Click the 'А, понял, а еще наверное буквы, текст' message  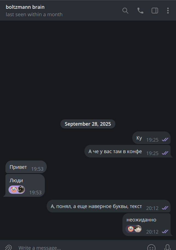(x=108, y=206)
